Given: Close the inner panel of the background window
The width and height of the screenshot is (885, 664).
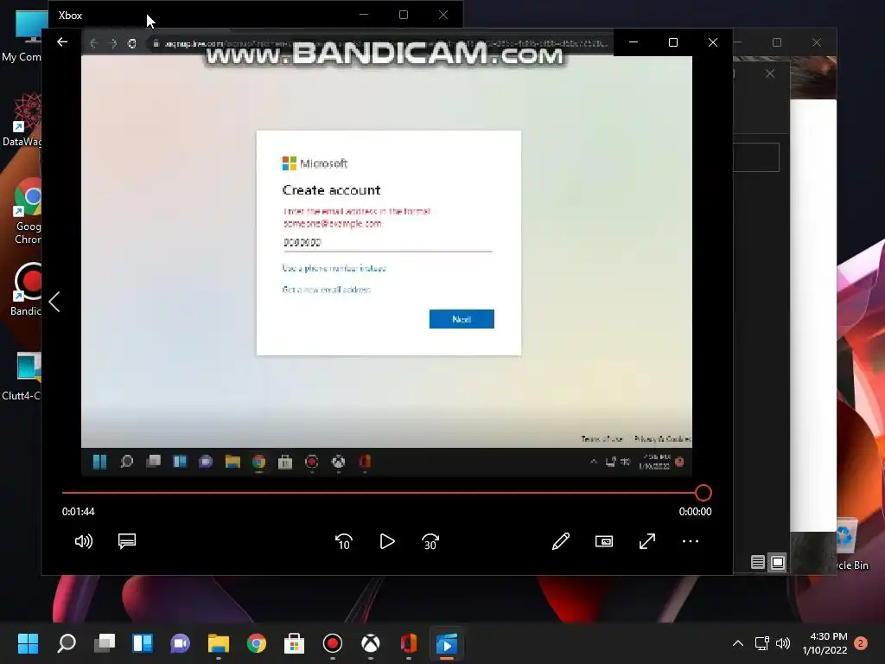Looking at the screenshot, I should point(770,73).
